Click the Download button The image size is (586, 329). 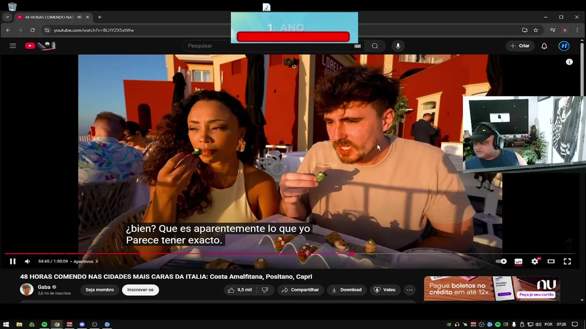click(x=347, y=290)
